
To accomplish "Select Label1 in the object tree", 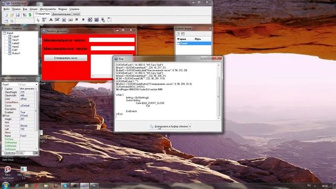I will coord(16,37).
